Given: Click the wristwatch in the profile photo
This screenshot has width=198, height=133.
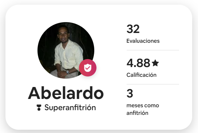Looking at the screenshot, I should tap(68, 72).
